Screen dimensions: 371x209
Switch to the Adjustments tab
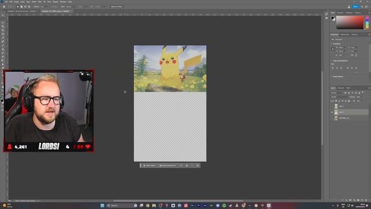click(x=345, y=35)
